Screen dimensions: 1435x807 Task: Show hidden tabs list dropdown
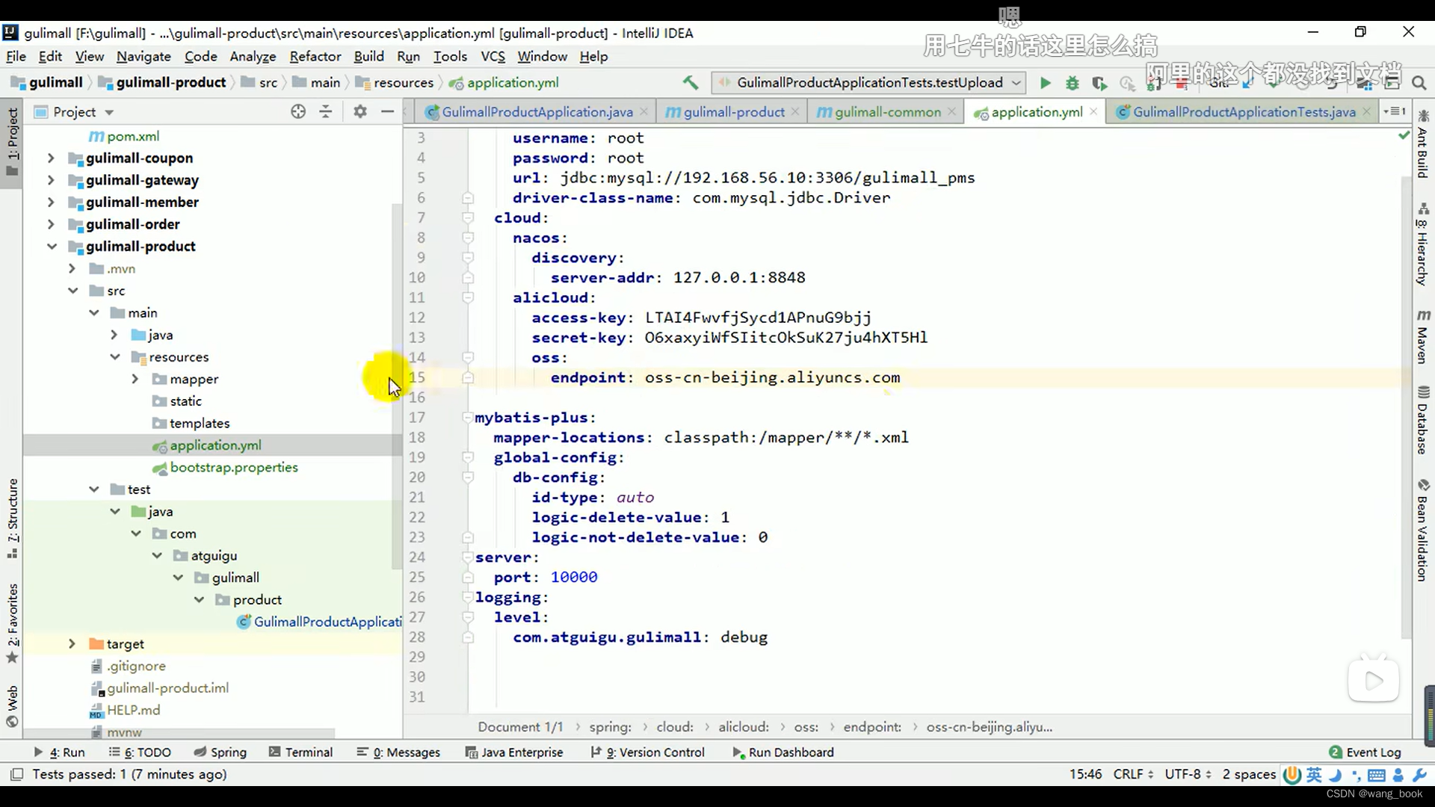(1395, 111)
